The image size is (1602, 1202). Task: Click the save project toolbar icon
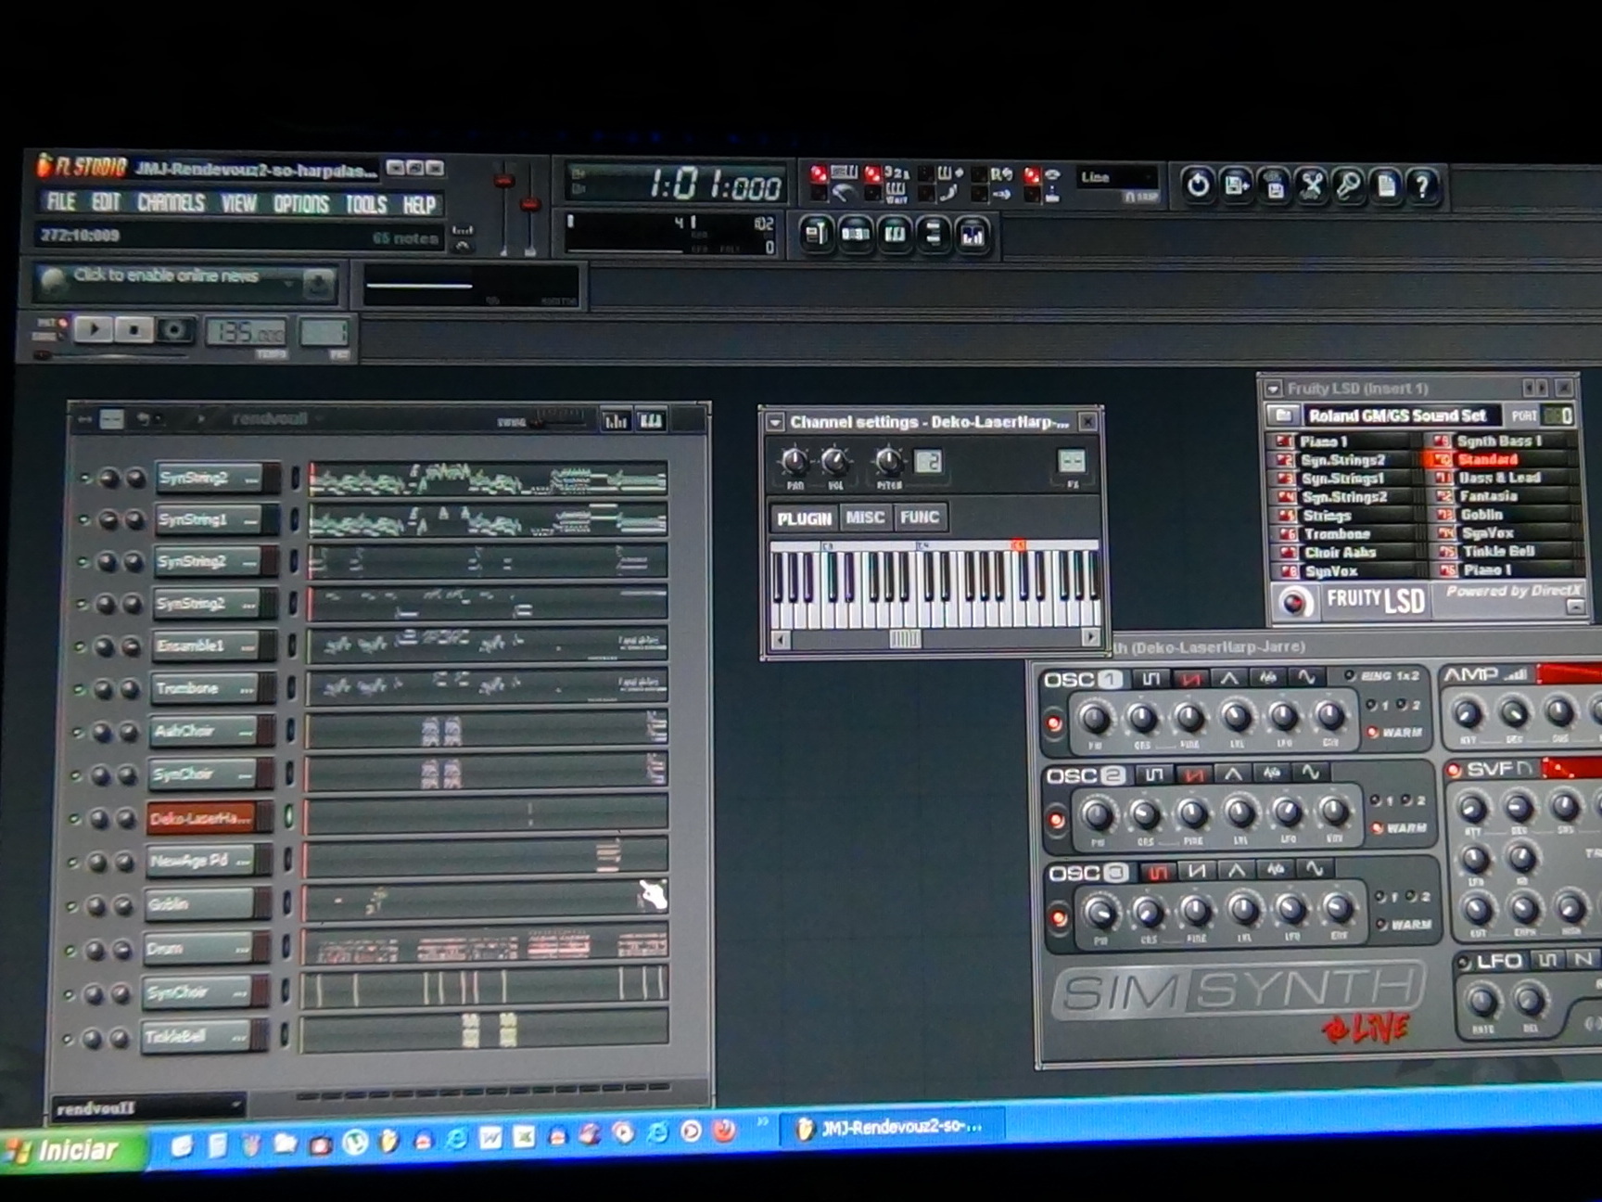pos(1275,186)
